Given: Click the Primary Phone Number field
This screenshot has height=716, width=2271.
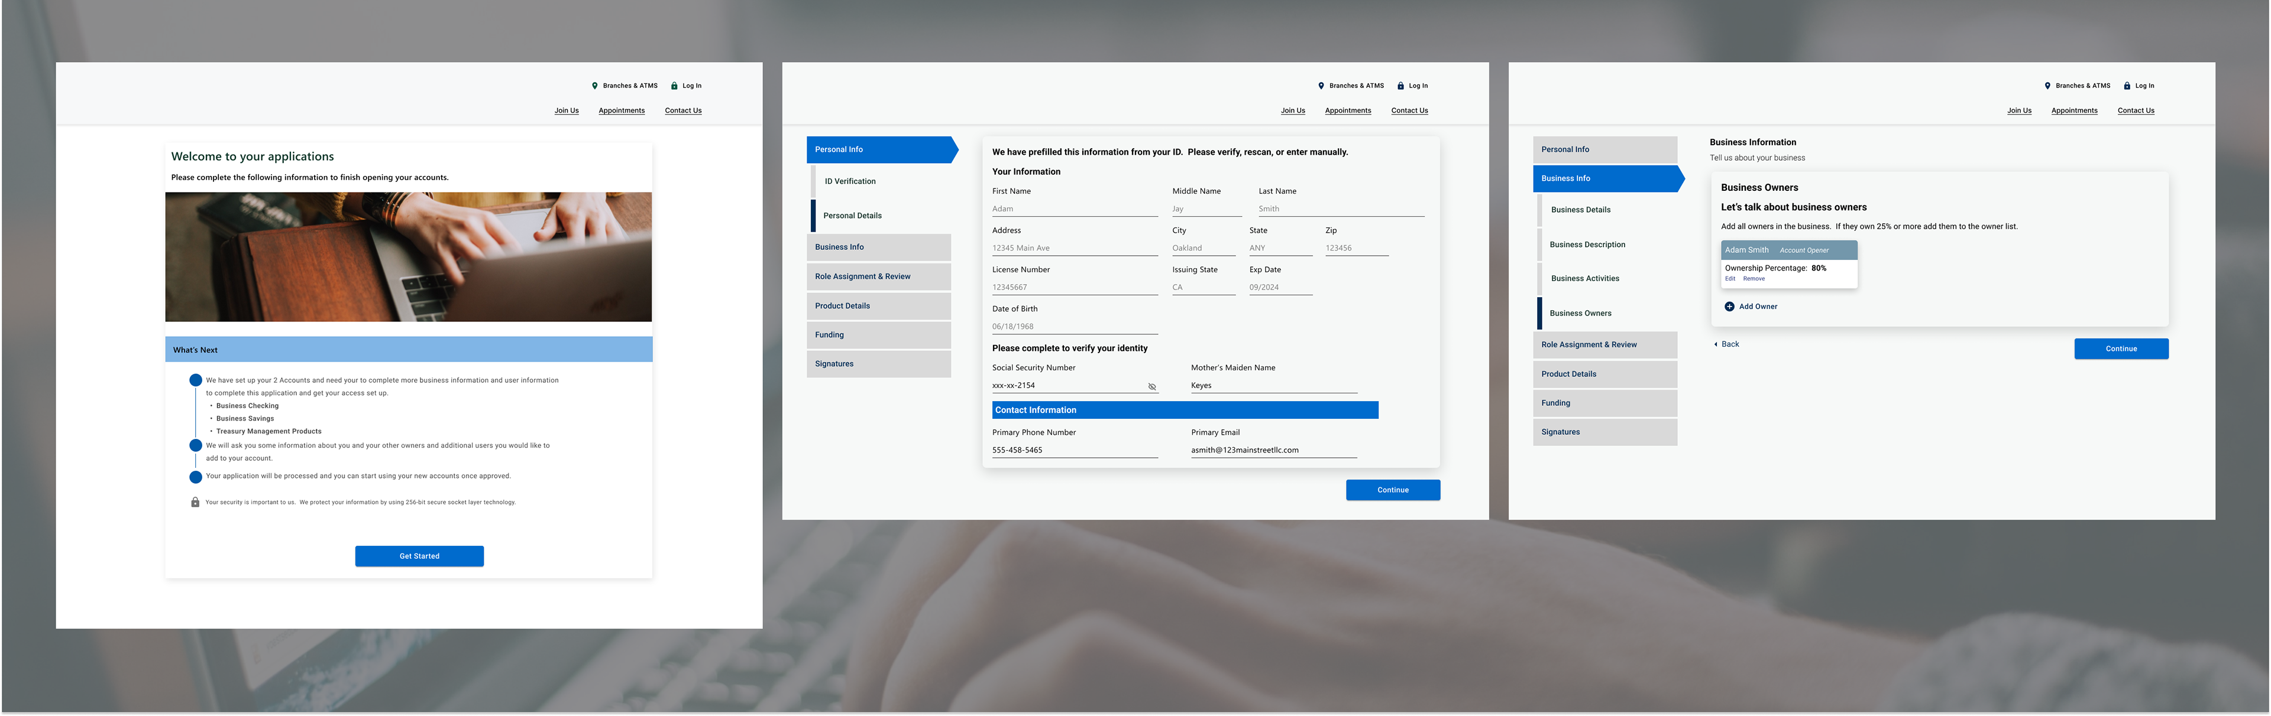Looking at the screenshot, I should click(1075, 450).
